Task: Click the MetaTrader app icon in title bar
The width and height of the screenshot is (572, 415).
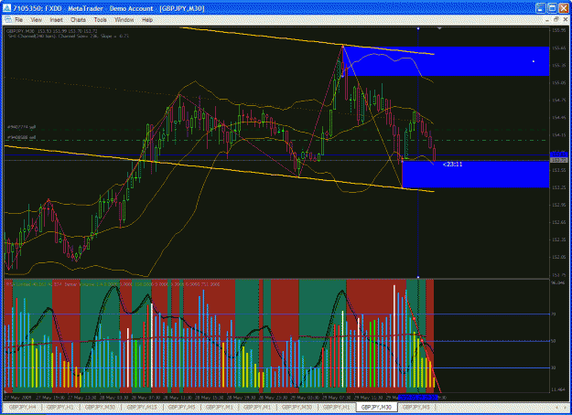Action: click(7, 8)
